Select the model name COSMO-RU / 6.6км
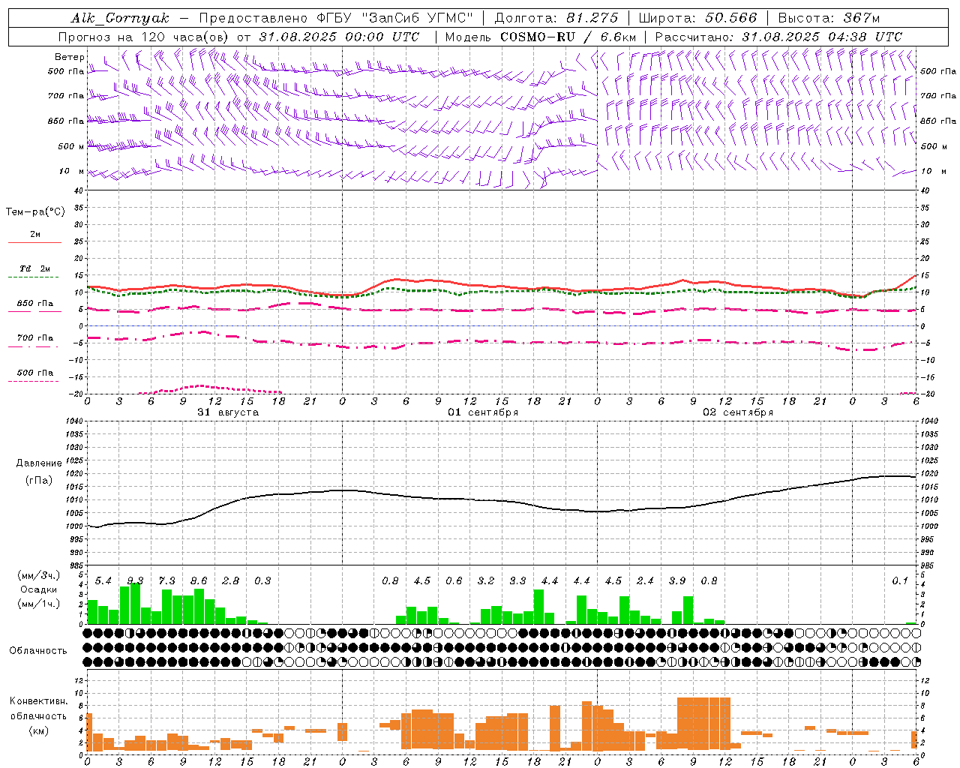 click(x=568, y=37)
